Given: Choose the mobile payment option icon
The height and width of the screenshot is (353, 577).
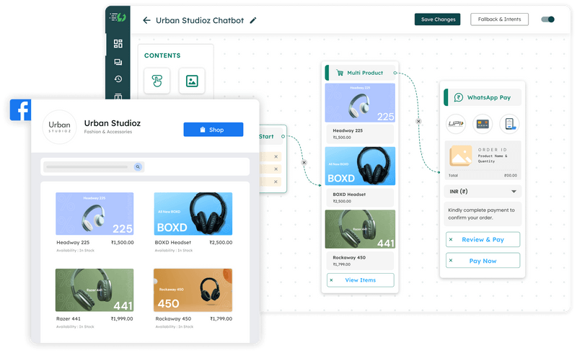Looking at the screenshot, I should click(509, 124).
